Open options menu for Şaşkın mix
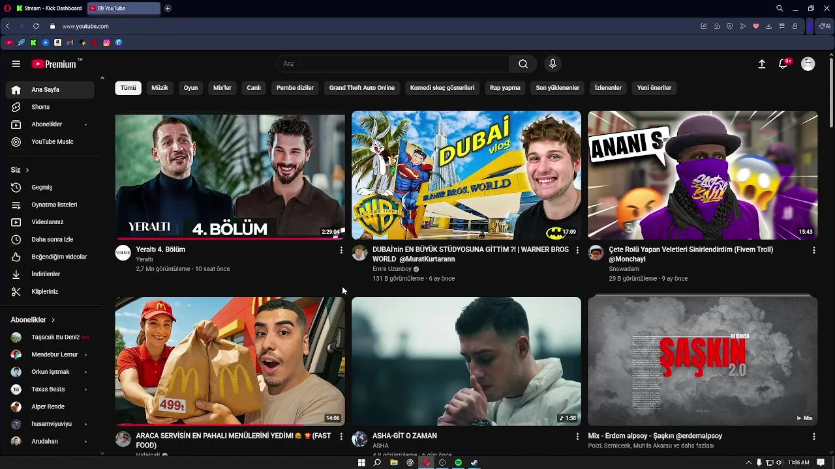This screenshot has height=469, width=835. (813, 436)
